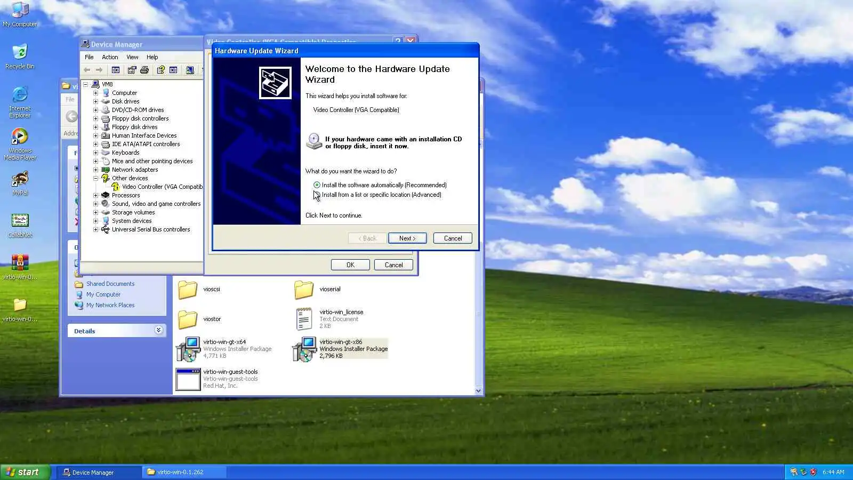Select virtio-win_license text document
The height and width of the screenshot is (480, 853).
pyautogui.click(x=329, y=319)
